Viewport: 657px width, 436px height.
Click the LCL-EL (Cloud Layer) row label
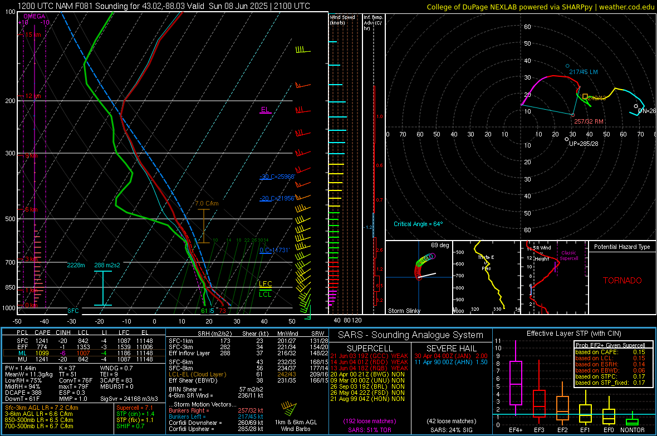click(x=197, y=375)
